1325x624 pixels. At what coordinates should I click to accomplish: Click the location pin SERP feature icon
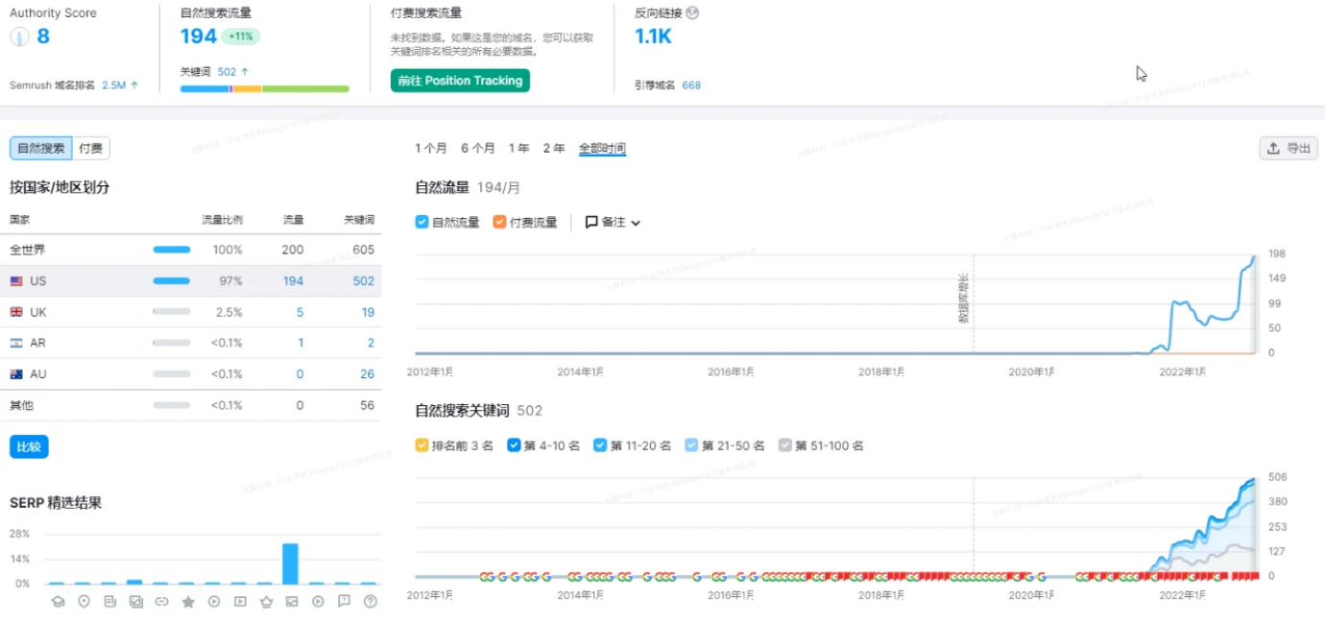click(84, 602)
